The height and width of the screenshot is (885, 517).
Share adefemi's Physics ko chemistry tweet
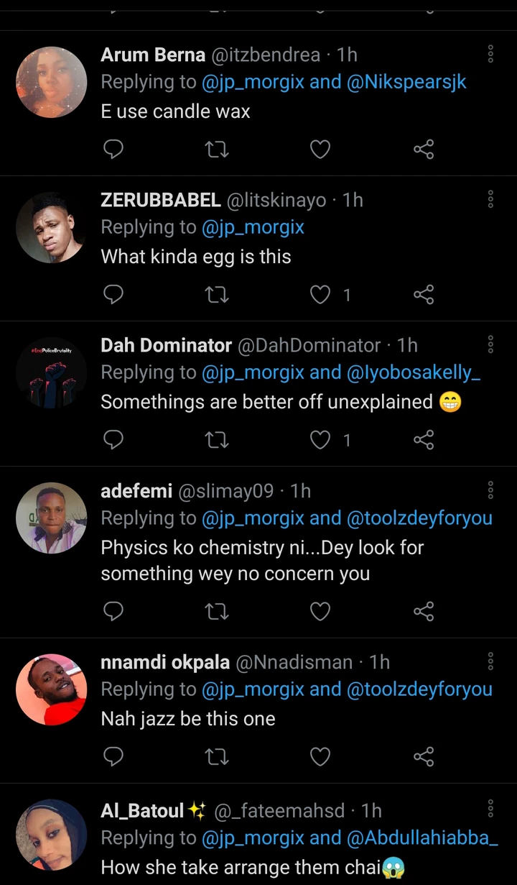point(424,611)
